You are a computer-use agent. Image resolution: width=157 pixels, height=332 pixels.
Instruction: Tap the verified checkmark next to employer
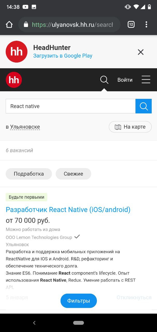77,237
